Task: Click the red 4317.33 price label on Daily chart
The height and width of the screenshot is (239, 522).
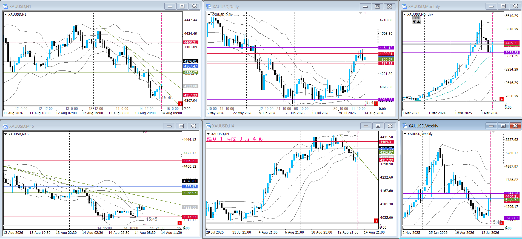Action: tap(386, 64)
